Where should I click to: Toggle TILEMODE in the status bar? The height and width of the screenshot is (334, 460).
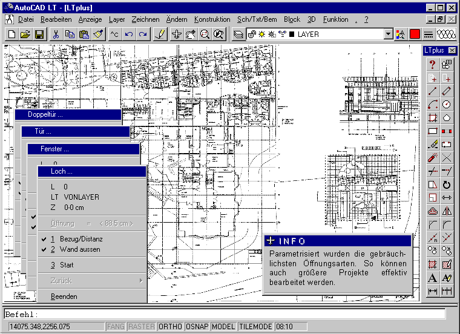coord(255,326)
